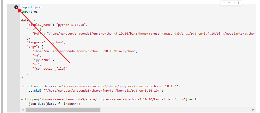Click the empty scrollbar track right of the thumb
This screenshot has width=260, height=113.
pyautogui.click(x=176, y=110)
